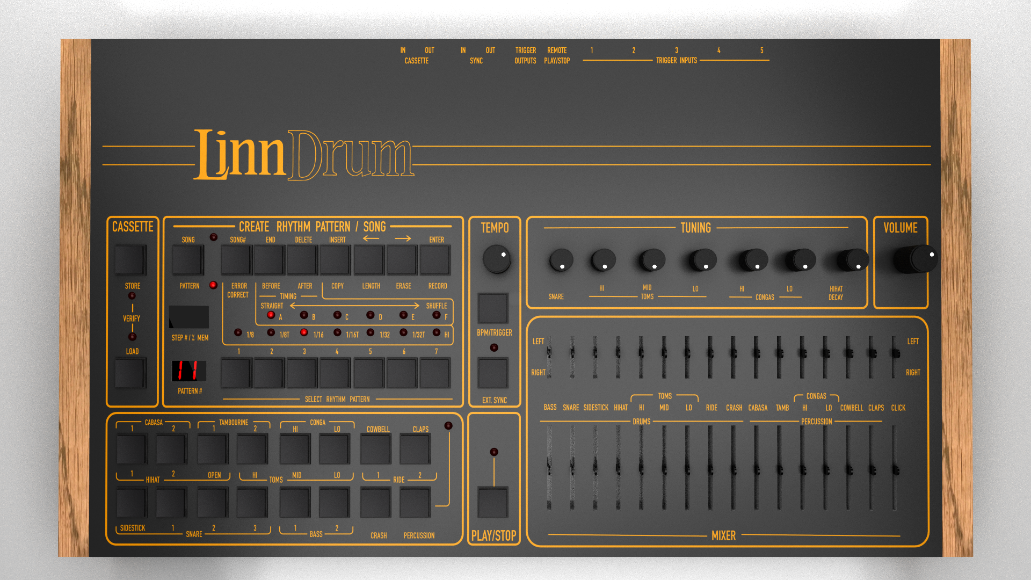Hit the PLAY/STOP button
The width and height of the screenshot is (1031, 580).
pos(493,503)
